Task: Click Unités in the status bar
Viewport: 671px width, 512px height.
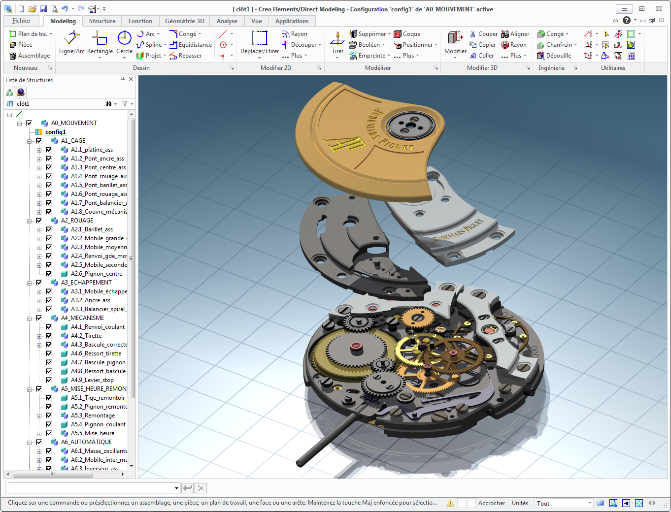Action: 520,503
